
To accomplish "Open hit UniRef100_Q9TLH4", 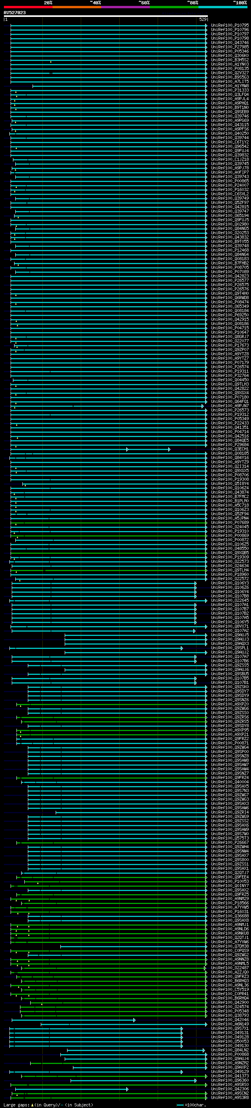I will (x=229, y=570).
